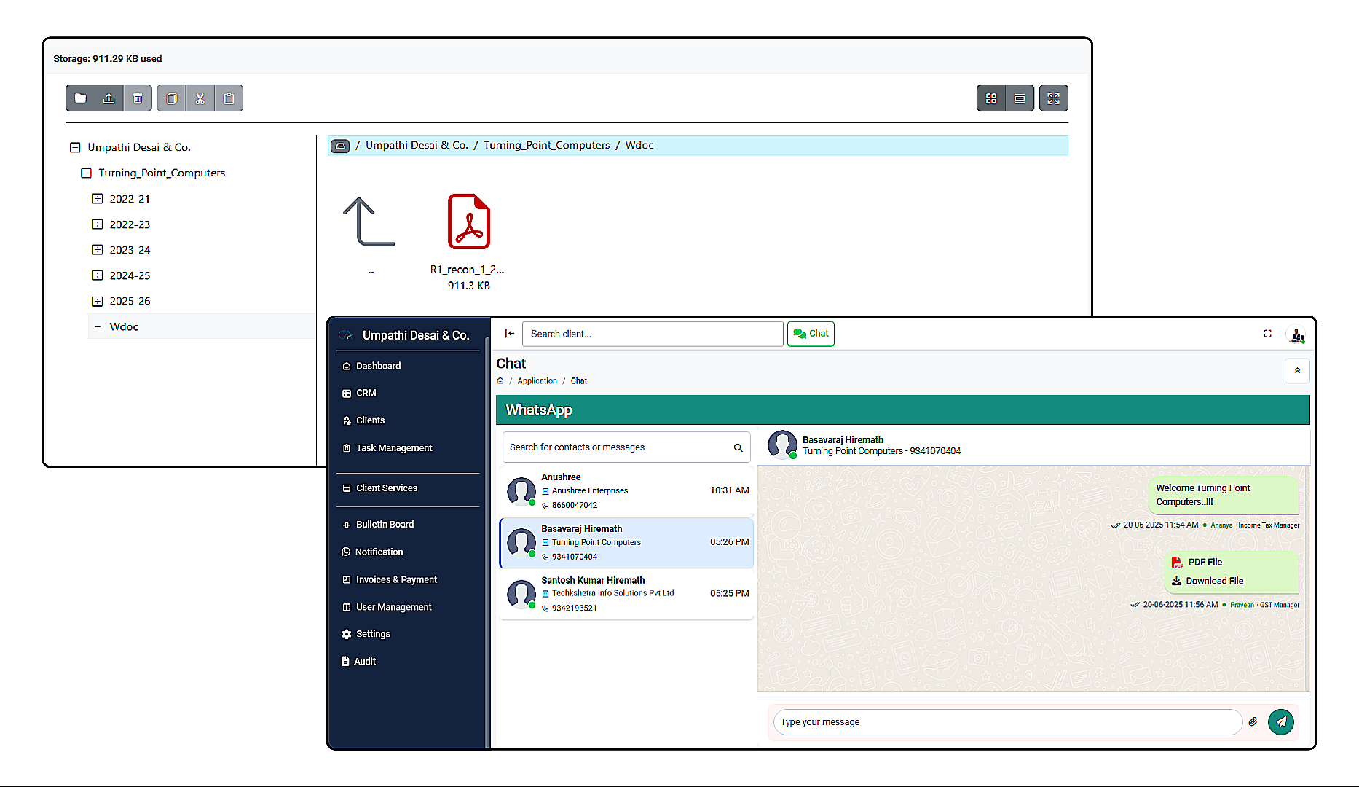Image resolution: width=1359 pixels, height=787 pixels.
Task: Collapse the Turning_Point_Computers tree node
Action: click(86, 173)
